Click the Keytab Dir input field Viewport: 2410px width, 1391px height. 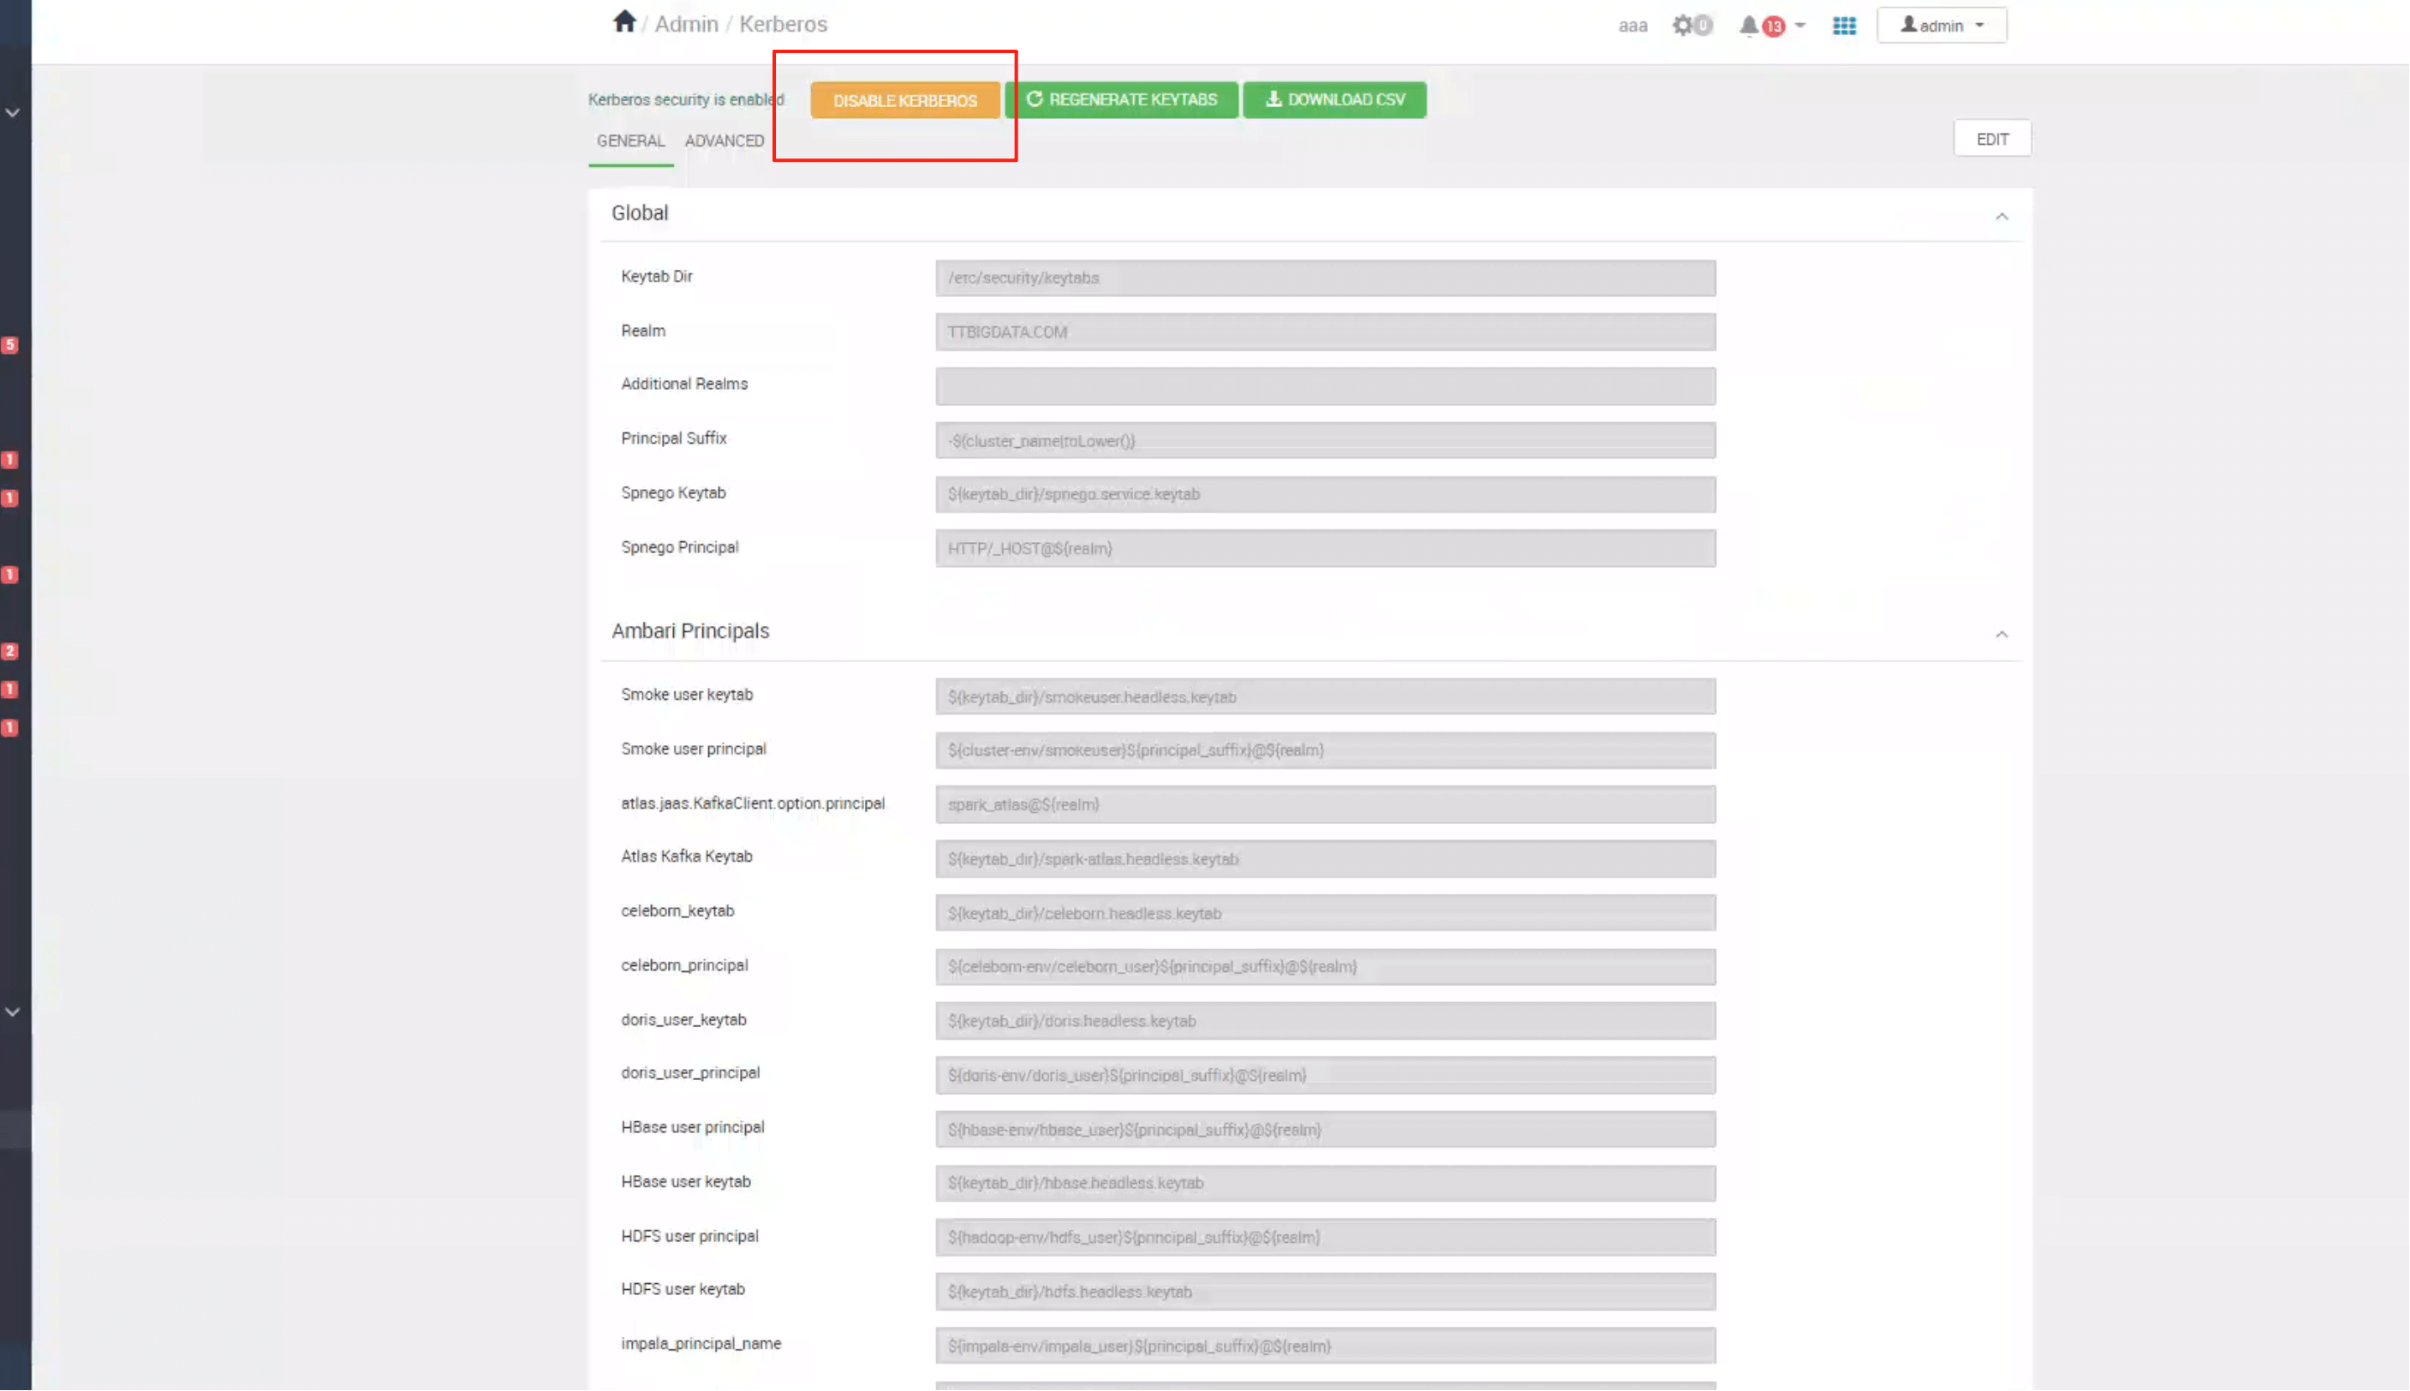click(x=1325, y=278)
